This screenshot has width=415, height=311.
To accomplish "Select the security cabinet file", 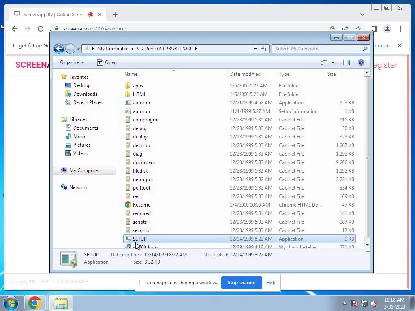I will 239,230.
